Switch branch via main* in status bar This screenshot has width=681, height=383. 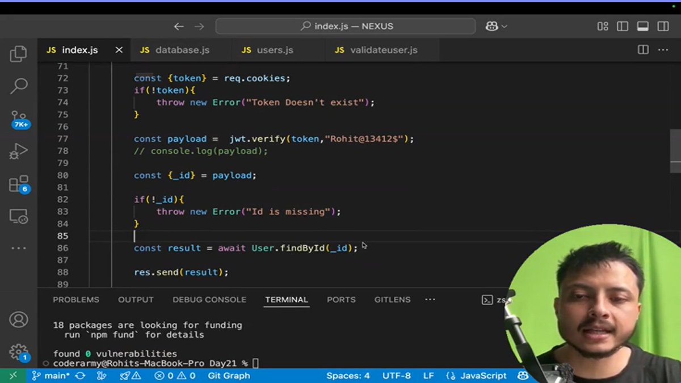pos(50,376)
